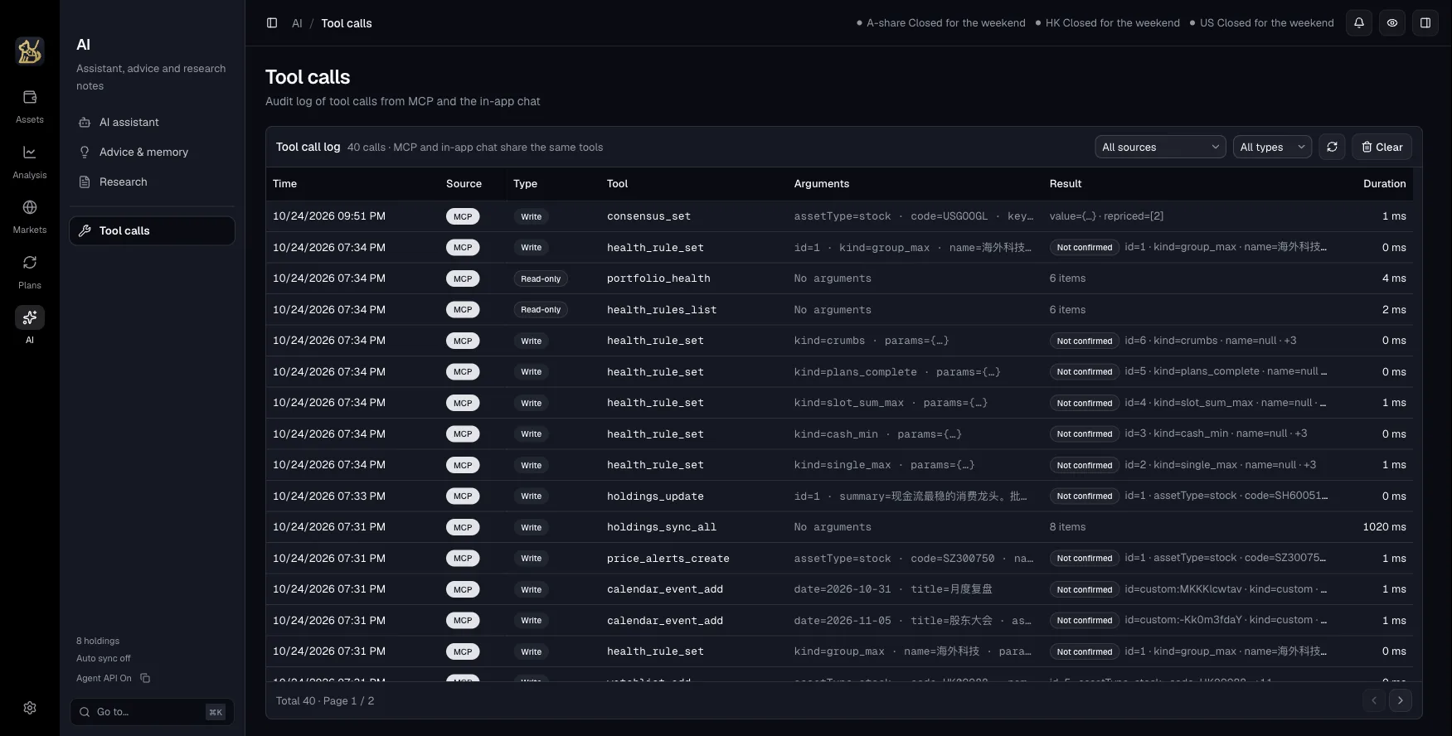This screenshot has height=736, width=1452.
Task: Click the health_rules_list tool name
Action: pos(662,309)
